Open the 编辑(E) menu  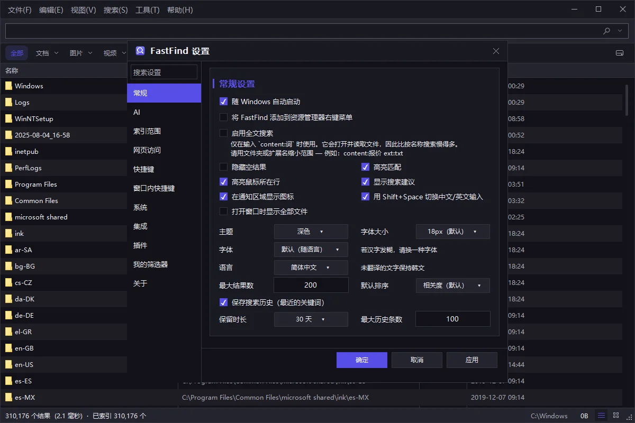(x=51, y=10)
